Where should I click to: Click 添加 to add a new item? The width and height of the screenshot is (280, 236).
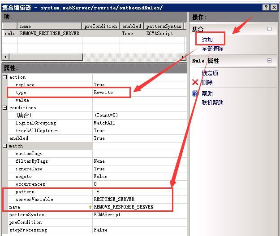click(x=207, y=40)
